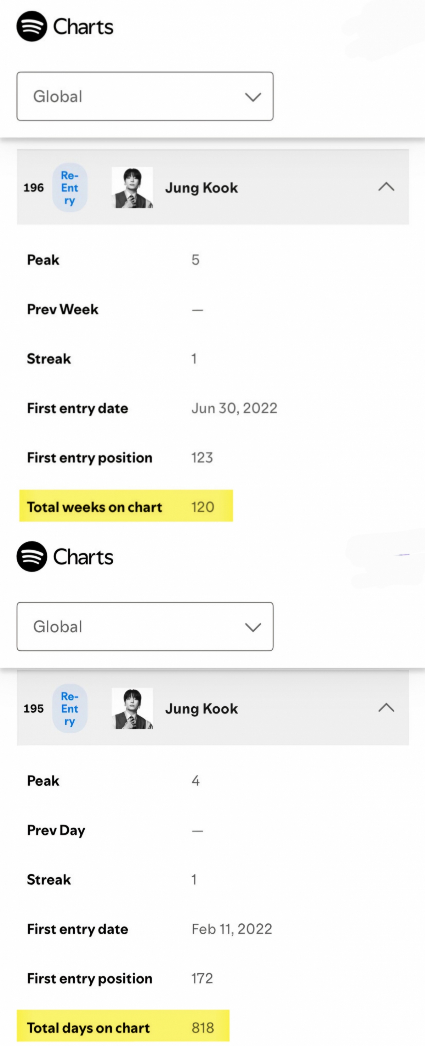Click highlighted Total days on chart row
The width and height of the screenshot is (425, 1046).
click(x=123, y=1027)
